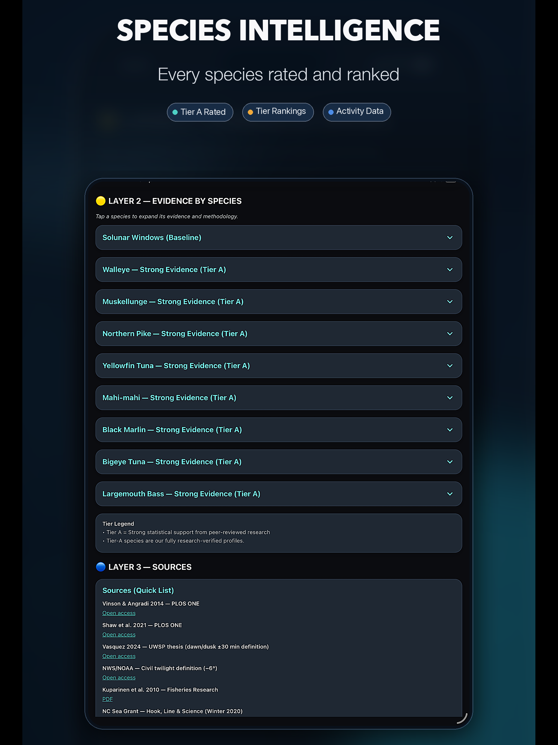The height and width of the screenshot is (745, 558).
Task: Expand the Mahi-mahi row chevron
Action: pyautogui.click(x=450, y=397)
